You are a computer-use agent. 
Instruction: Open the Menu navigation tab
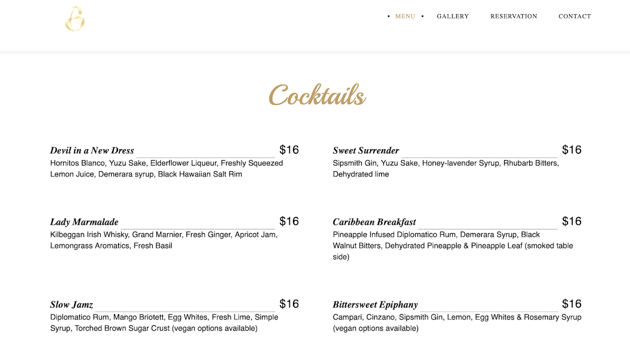pos(405,16)
